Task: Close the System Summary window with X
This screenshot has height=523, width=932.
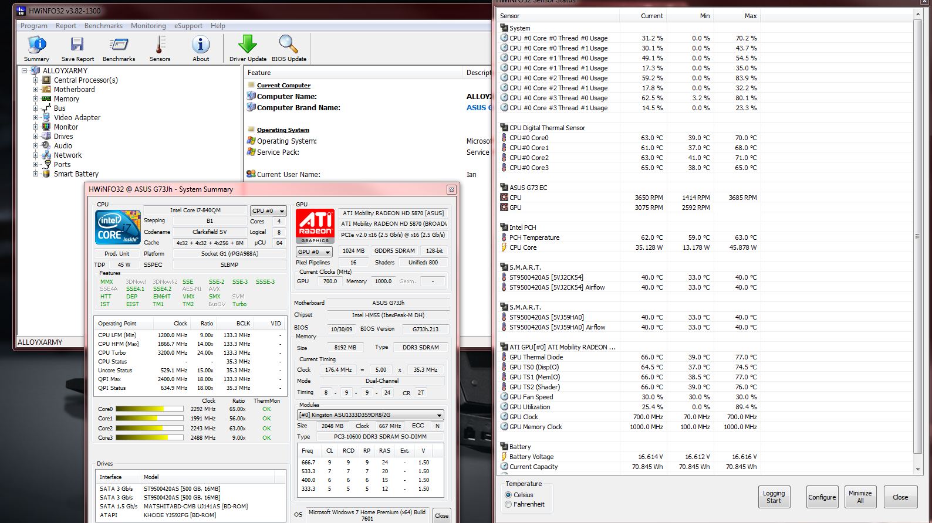Action: (451, 189)
